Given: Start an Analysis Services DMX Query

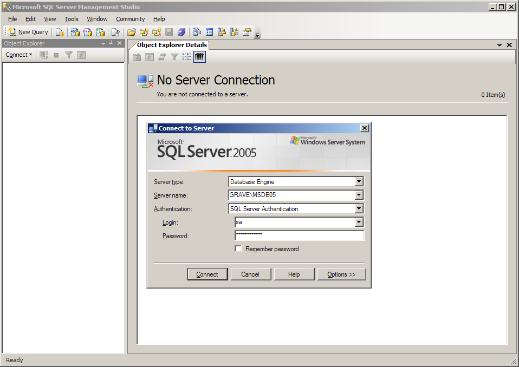Looking at the screenshot, I should point(88,32).
